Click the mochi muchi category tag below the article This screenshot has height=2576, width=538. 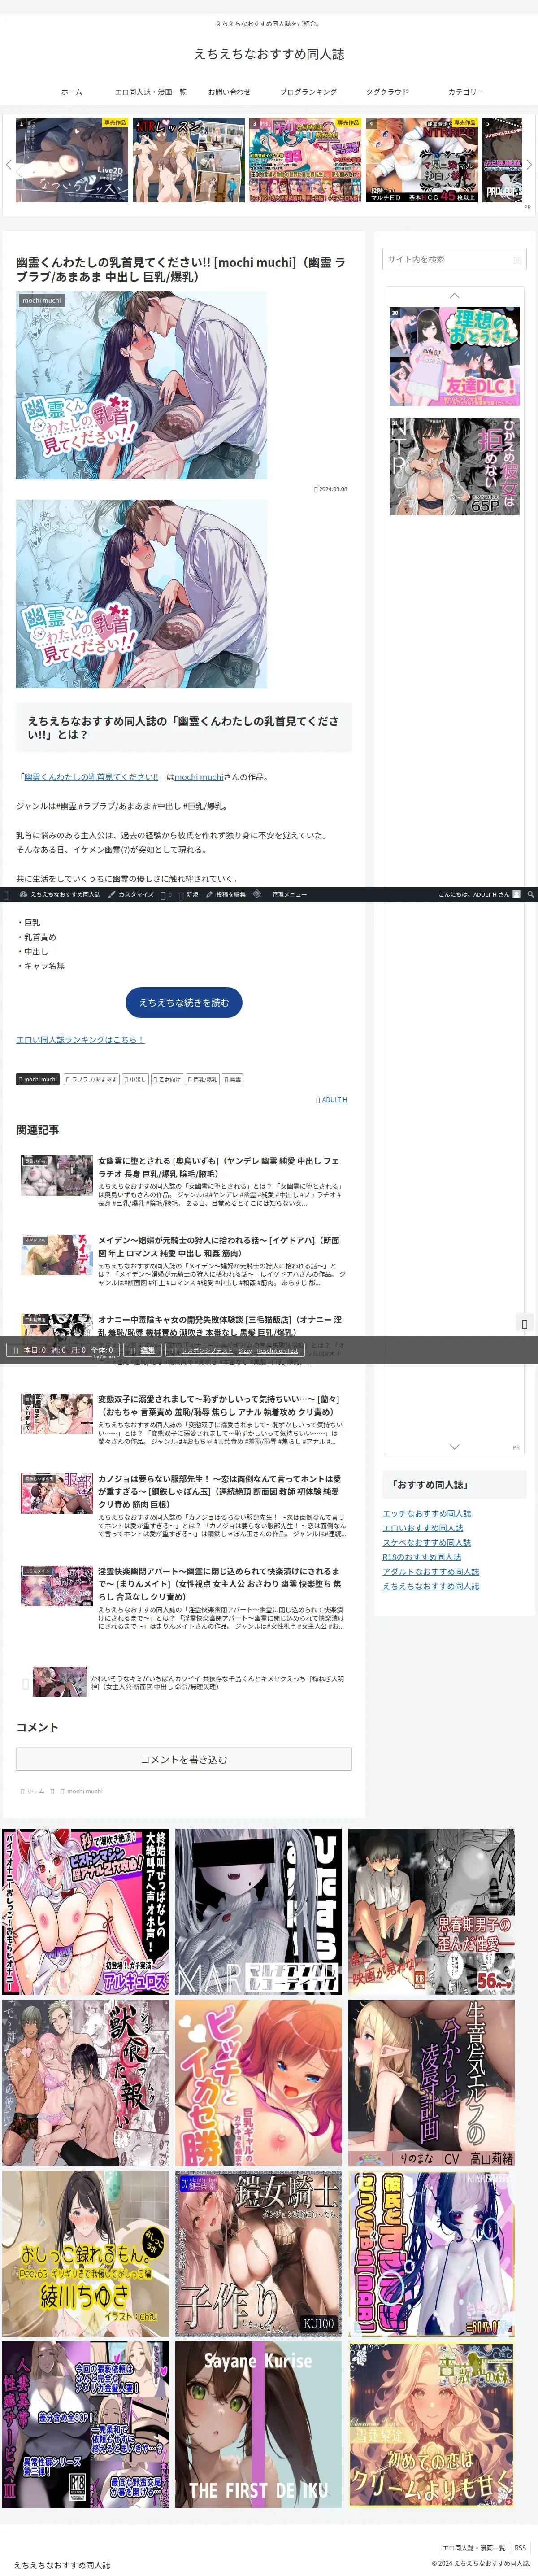pyautogui.click(x=38, y=1079)
